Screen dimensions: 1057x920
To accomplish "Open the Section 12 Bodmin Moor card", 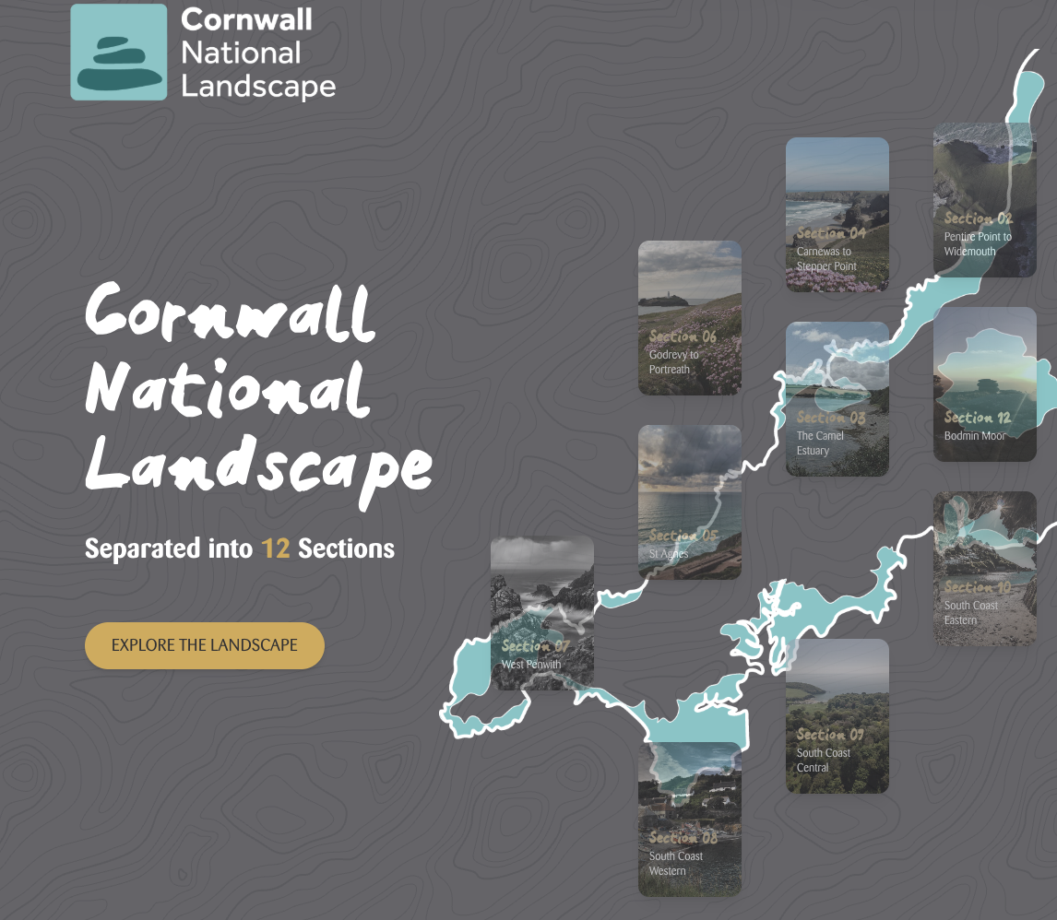I will (x=984, y=384).
